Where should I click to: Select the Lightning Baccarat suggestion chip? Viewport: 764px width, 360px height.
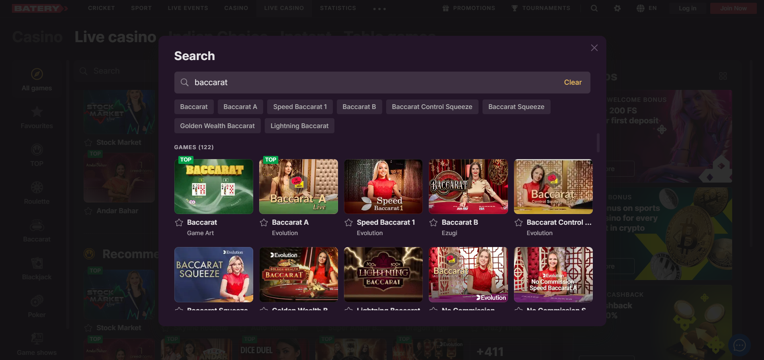tap(299, 126)
